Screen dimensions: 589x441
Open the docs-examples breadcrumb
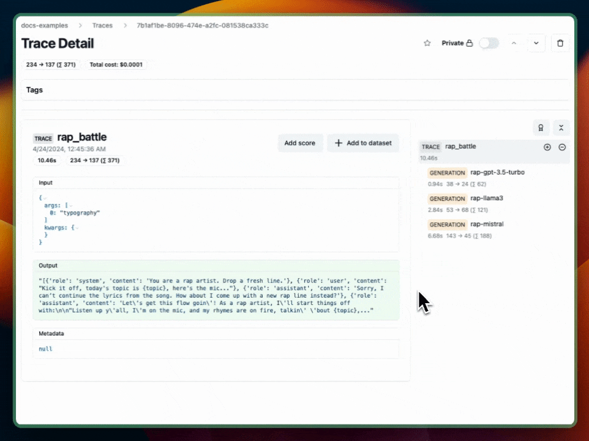point(45,26)
